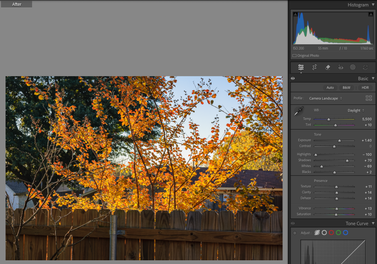Enable the Original Photo checkbox

pyautogui.click(x=295, y=56)
